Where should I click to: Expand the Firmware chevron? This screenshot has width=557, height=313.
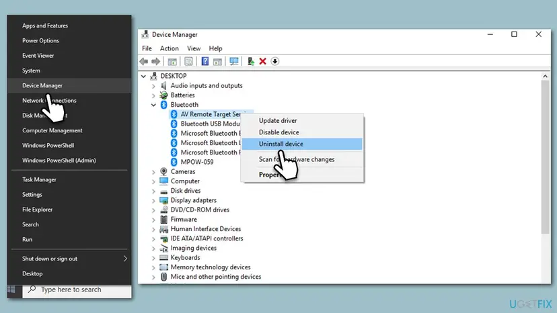153,220
